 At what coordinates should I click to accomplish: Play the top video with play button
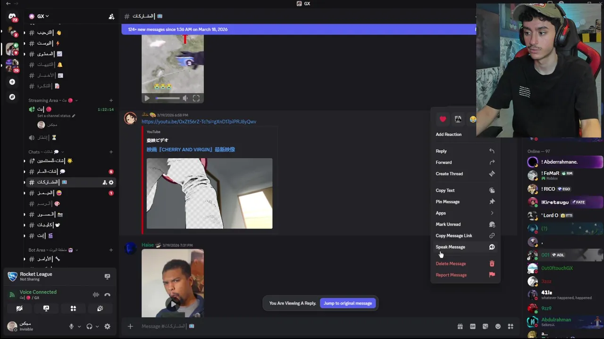(147, 98)
